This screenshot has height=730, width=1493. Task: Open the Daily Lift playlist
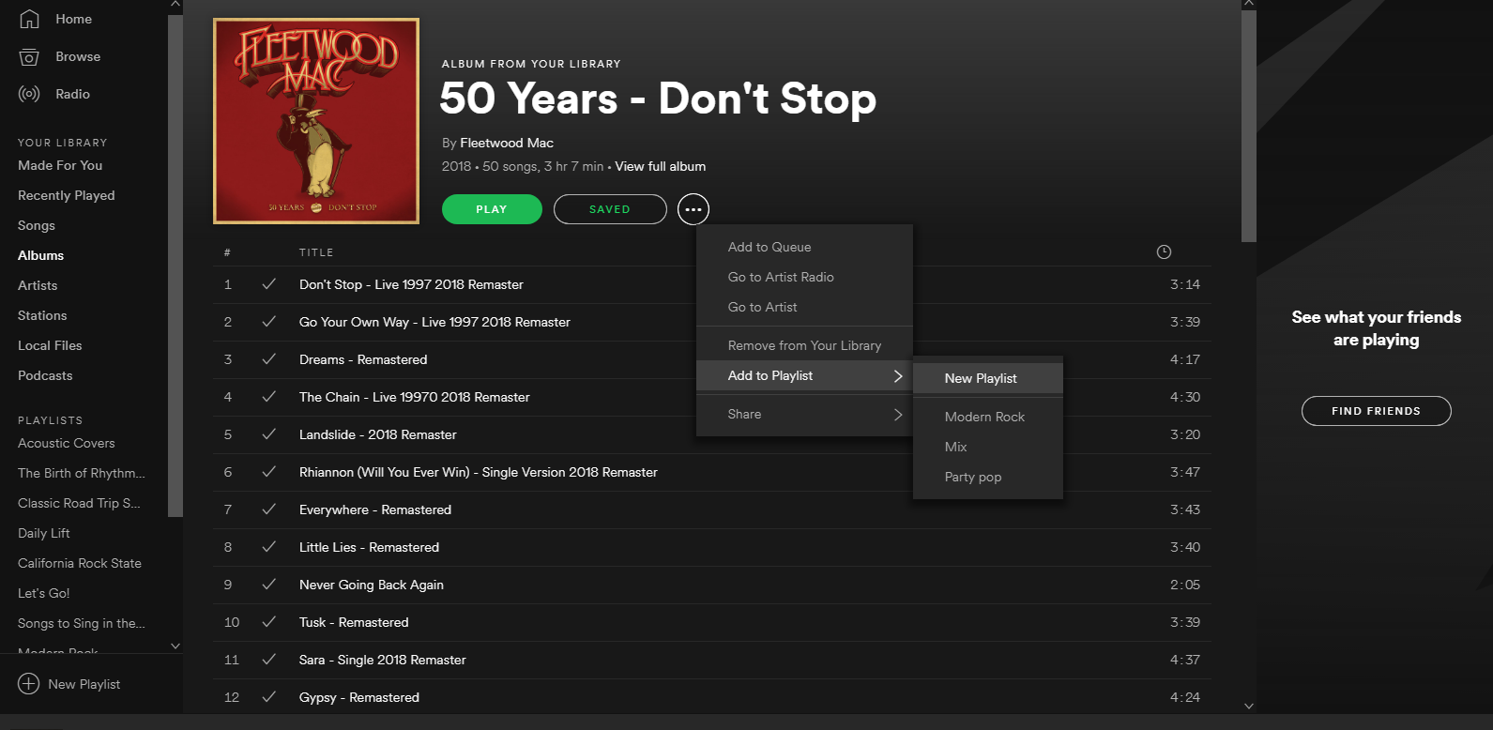[x=44, y=533]
